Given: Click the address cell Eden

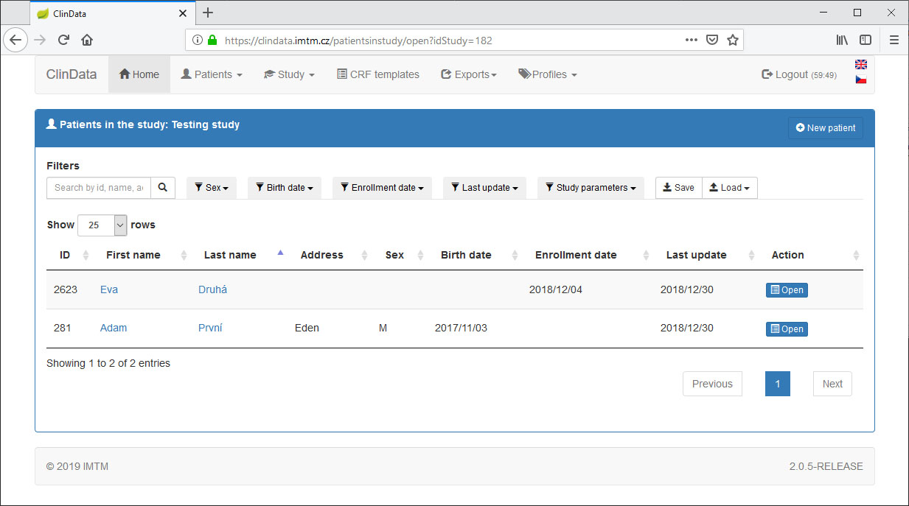Looking at the screenshot, I should (x=307, y=328).
